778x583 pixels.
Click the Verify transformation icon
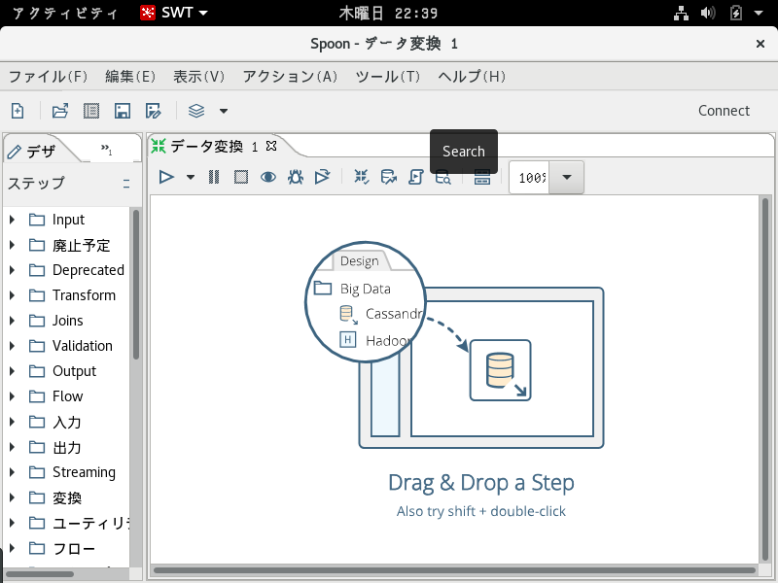361,177
